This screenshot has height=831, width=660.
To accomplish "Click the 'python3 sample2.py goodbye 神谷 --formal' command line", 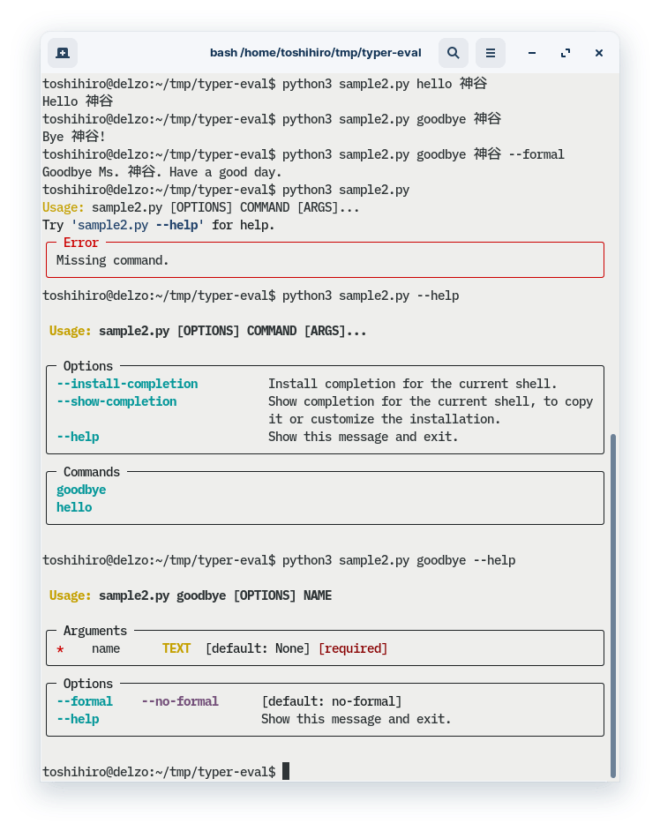I will [424, 154].
